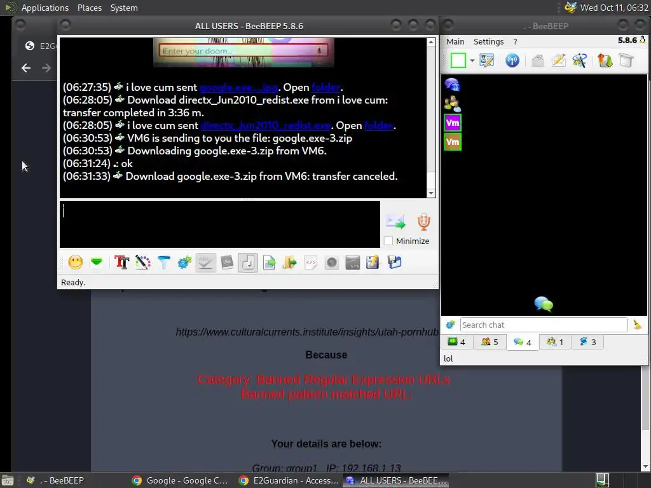Open the System menu

coord(124,8)
